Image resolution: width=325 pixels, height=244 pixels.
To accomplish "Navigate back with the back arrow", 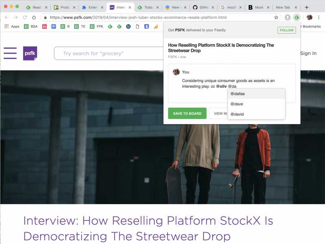I will [x=6, y=18].
